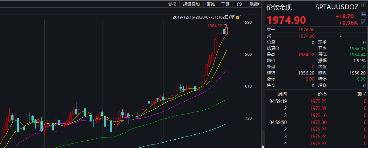368x148 pixels.
Task: Click the current price 1974.90
Action: [x=286, y=20]
